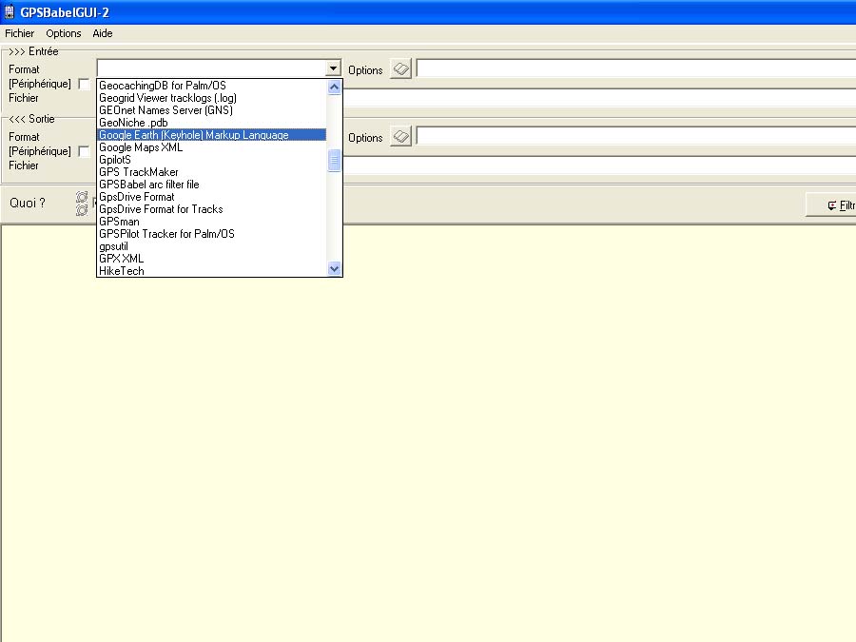
Task: Click the GPSBabelGUI title bar app icon
Action: pyautogui.click(x=10, y=11)
